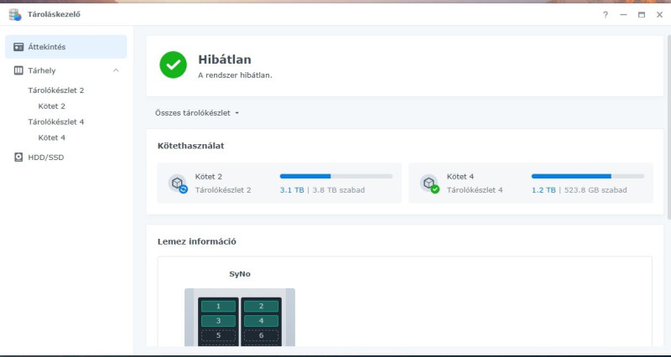Click the Kötet 2 usage bar

tap(336, 176)
